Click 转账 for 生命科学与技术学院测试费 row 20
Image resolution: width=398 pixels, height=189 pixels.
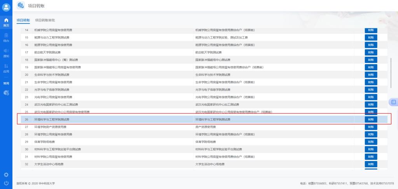coord(371,75)
